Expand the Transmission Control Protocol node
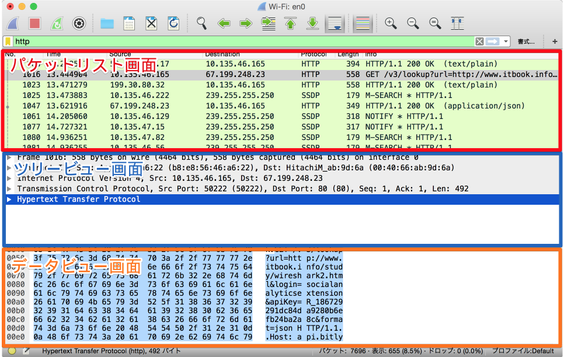The width and height of the screenshot is (564, 357). (x=10, y=189)
